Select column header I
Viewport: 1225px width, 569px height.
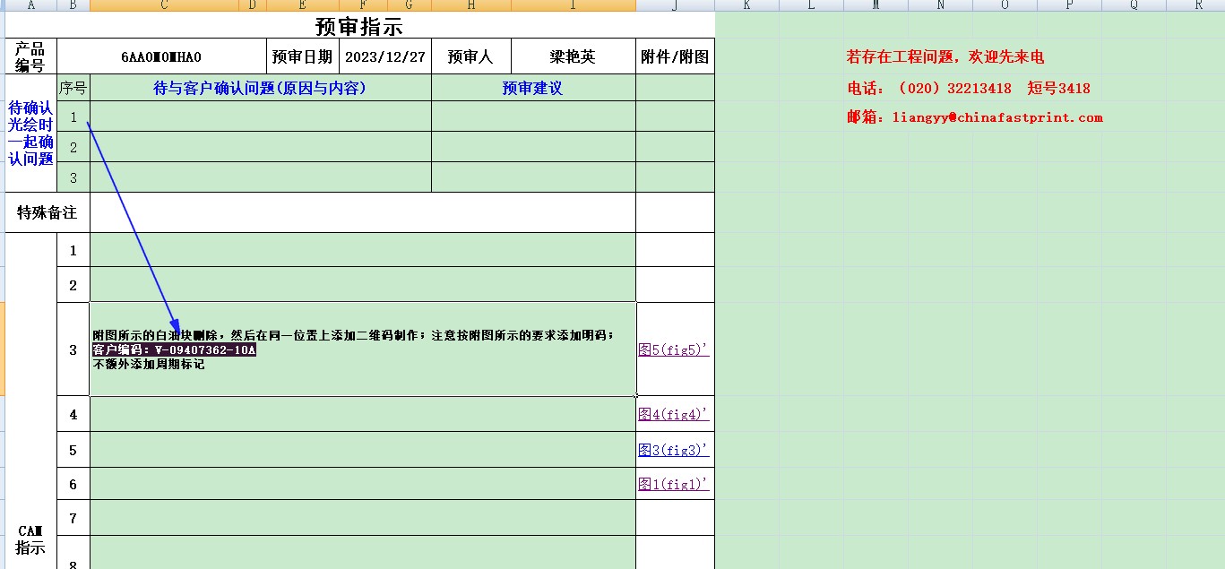(x=574, y=5)
